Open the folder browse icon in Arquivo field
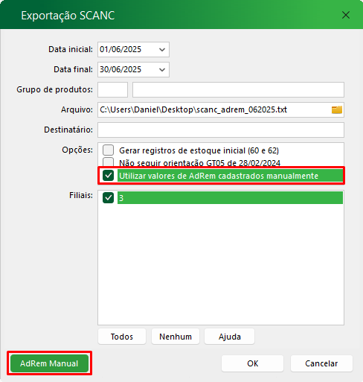 pos(337,109)
